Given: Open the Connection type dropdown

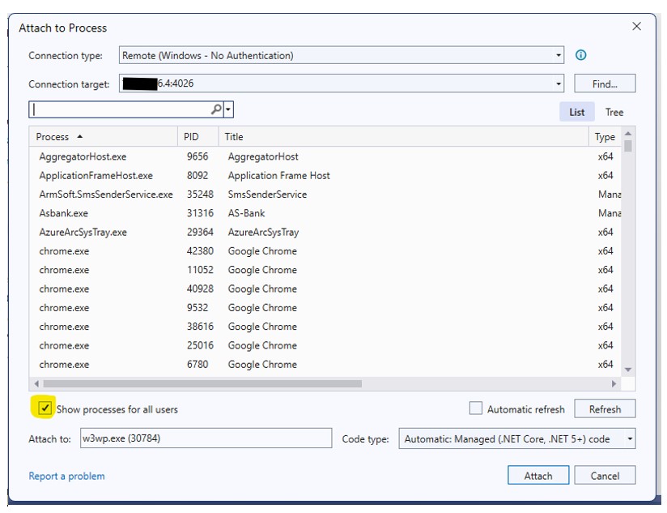Looking at the screenshot, I should click(x=559, y=56).
